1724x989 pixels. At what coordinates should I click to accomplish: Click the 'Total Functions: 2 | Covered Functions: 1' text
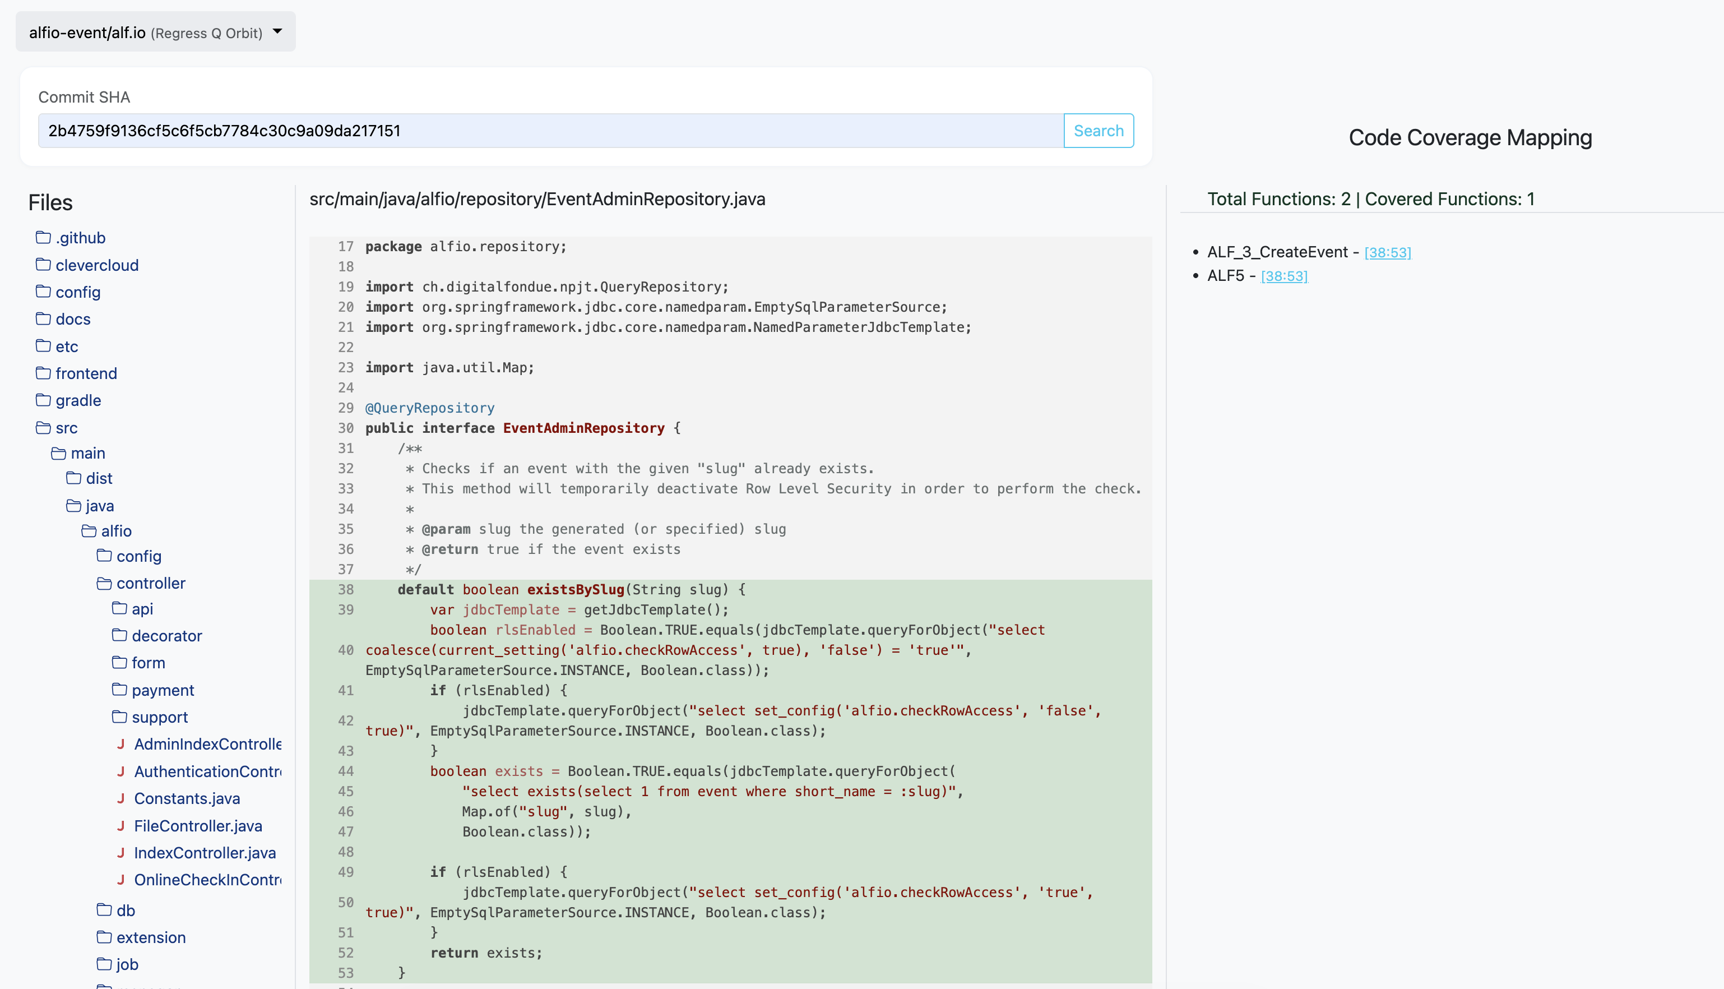click(1370, 199)
